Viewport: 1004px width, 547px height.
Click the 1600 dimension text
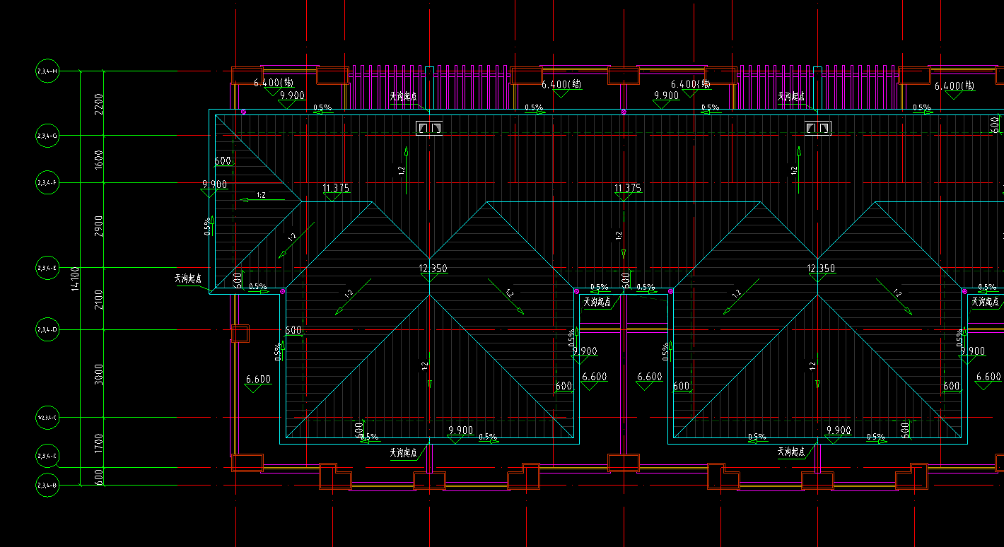[98, 159]
